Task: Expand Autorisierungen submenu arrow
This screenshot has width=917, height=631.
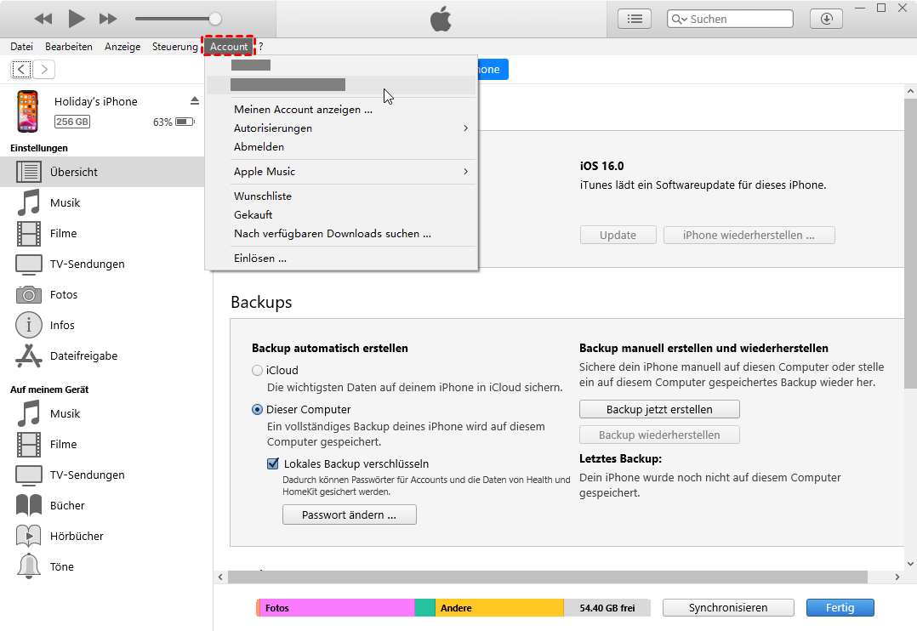Action: 465,128
